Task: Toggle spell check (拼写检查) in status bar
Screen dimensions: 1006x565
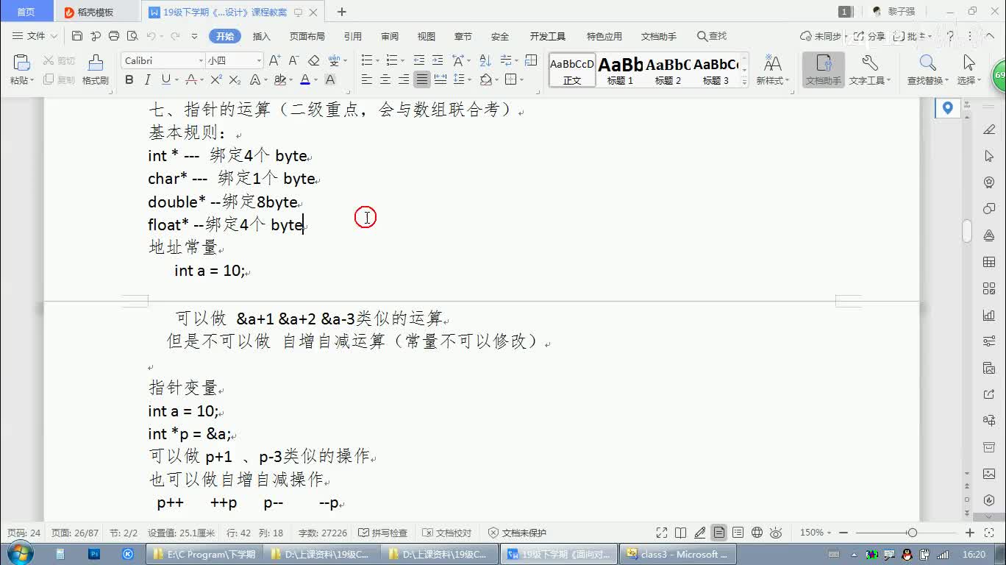Action: point(382,533)
